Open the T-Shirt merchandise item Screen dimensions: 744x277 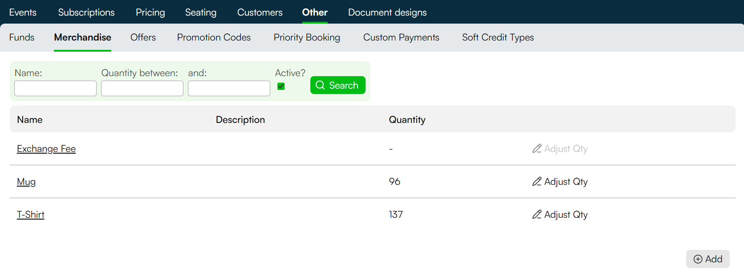coord(31,215)
